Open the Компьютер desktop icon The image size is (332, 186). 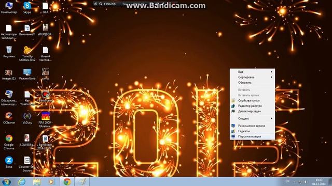(9, 8)
